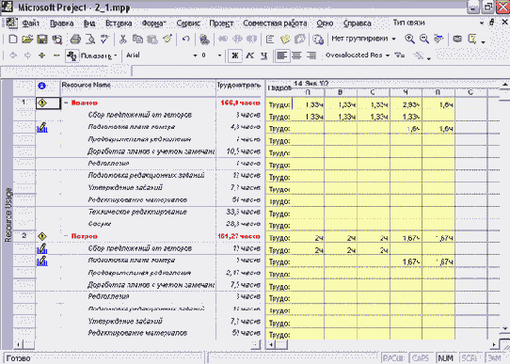Collapse the Петров resource row
The width and height of the screenshot is (510, 364).
(66, 236)
